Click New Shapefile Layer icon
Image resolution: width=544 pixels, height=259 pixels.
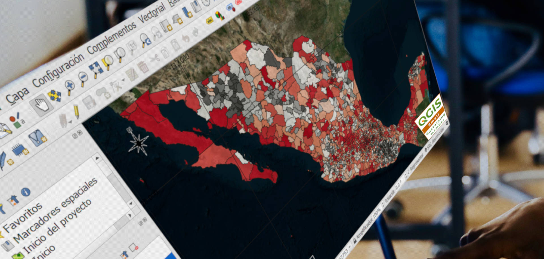point(37,138)
